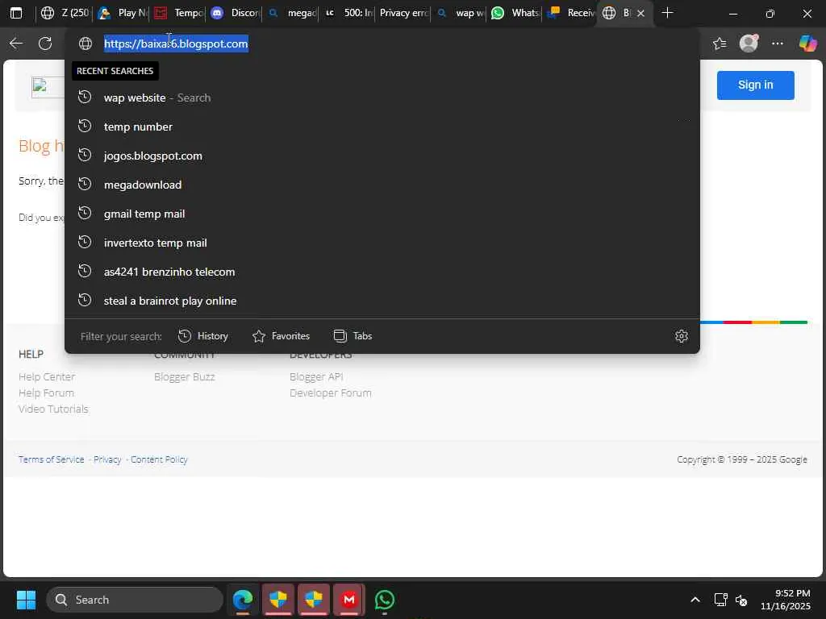
Task: Open the Privacy footer link
Action: 107,459
